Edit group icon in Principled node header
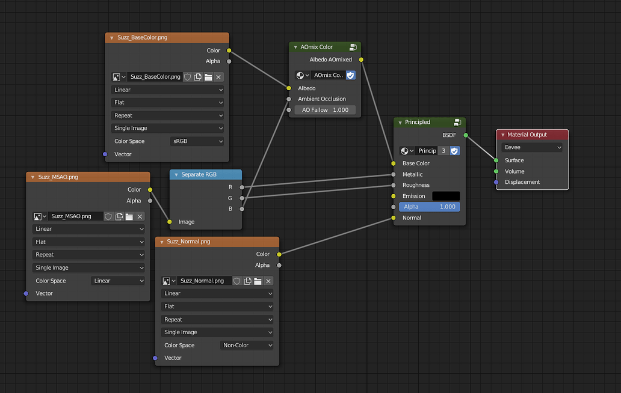 (457, 122)
